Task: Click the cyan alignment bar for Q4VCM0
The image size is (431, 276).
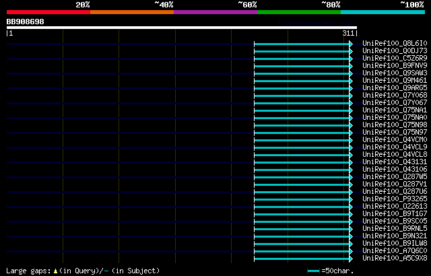Action: coord(302,140)
